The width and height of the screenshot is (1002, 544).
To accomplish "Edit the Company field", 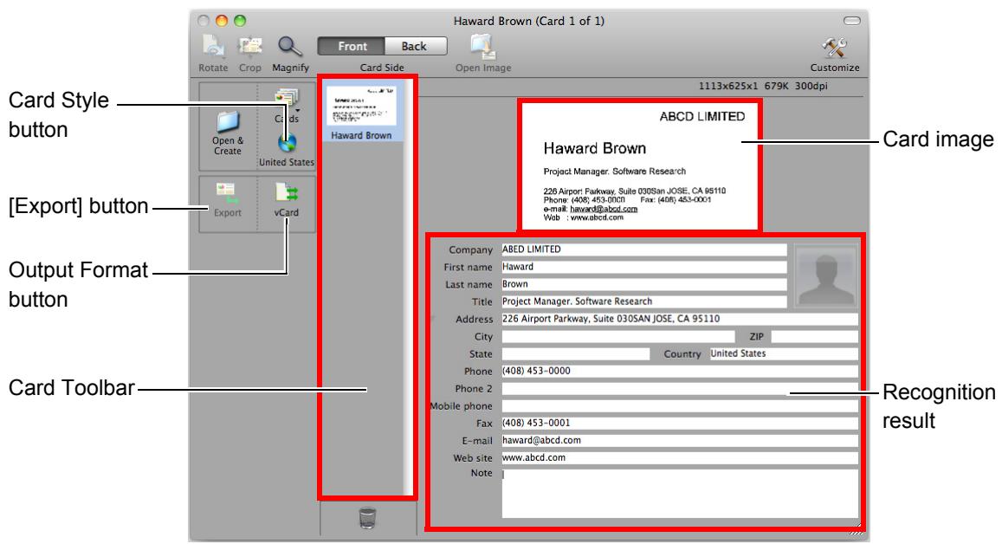I will pyautogui.click(x=643, y=250).
